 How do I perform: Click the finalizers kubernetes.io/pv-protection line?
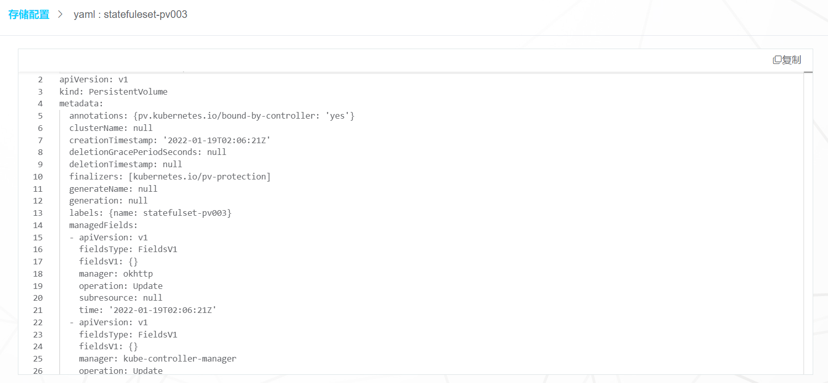point(170,177)
